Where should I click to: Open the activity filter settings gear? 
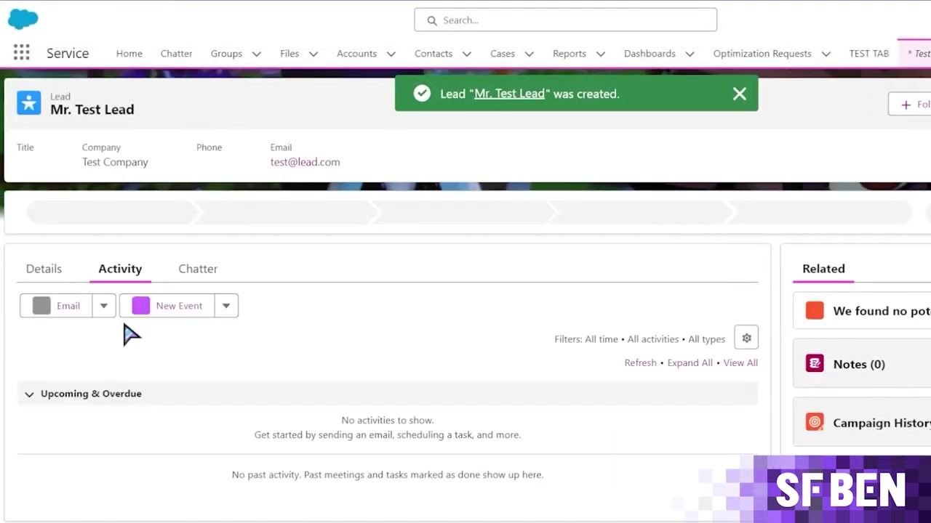coord(746,338)
